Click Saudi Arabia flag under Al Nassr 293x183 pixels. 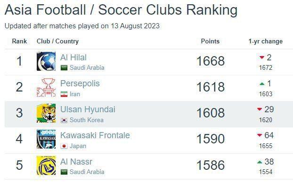click(x=64, y=172)
